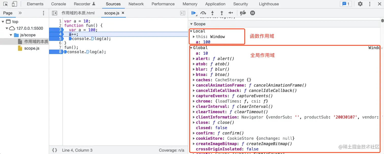Step into next function call
Viewport: 384px width, 154px height.
pos(213,13)
